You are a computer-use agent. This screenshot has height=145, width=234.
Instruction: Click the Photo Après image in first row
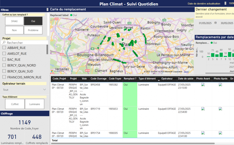tap(220, 84)
